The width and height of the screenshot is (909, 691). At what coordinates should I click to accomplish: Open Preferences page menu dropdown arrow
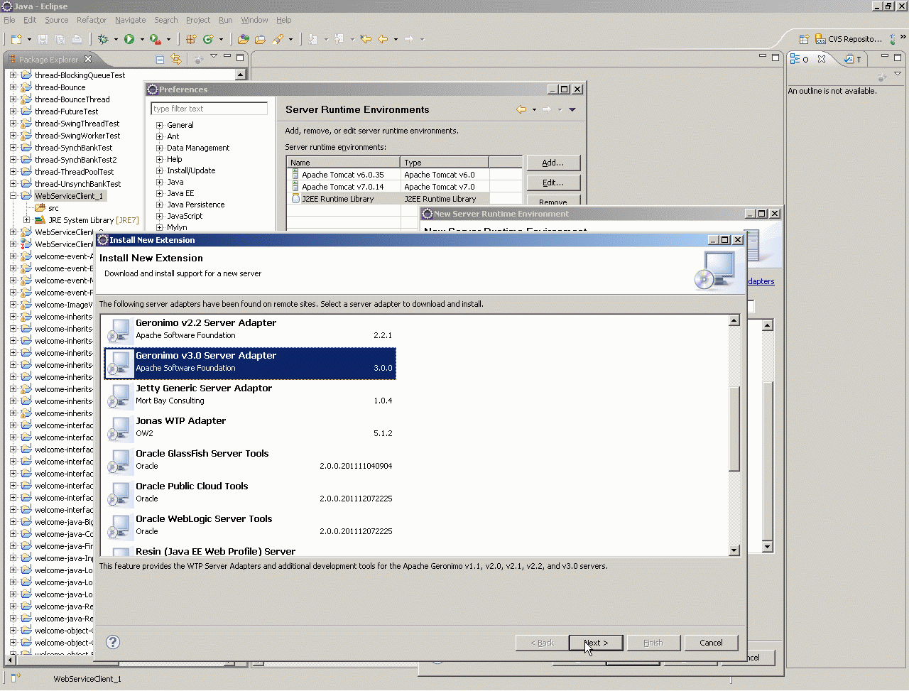(x=572, y=109)
